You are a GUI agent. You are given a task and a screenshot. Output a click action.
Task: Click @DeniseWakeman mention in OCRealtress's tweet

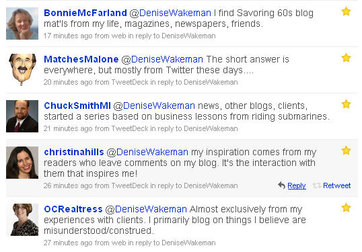point(146,210)
